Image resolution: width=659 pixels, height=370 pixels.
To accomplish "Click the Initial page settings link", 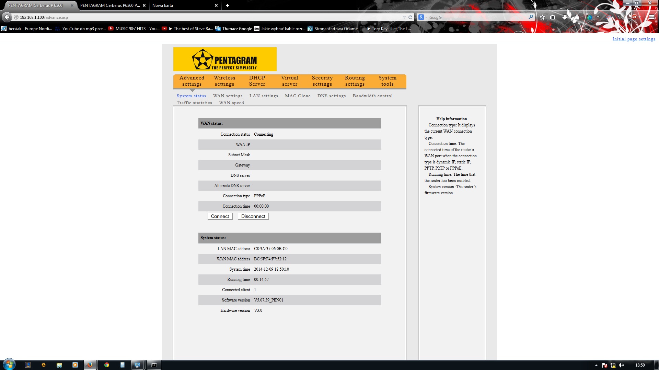I will (634, 39).
